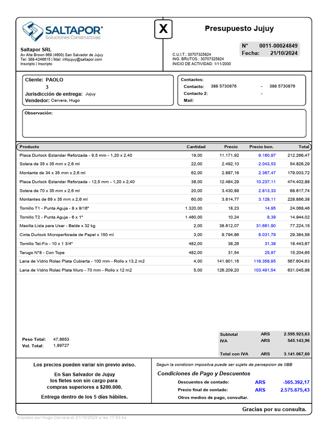Select the Solera de 35 x 35 mm product
Viewport: 328px width, 438px height.
(x=50, y=164)
